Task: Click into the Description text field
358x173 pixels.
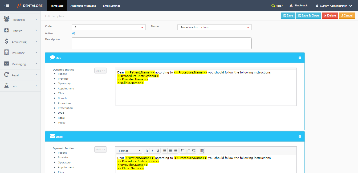Action: (161, 43)
